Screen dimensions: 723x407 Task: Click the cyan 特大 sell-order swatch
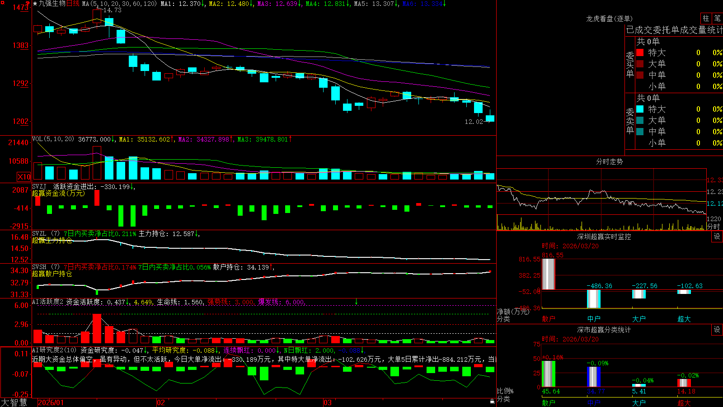tap(640, 109)
